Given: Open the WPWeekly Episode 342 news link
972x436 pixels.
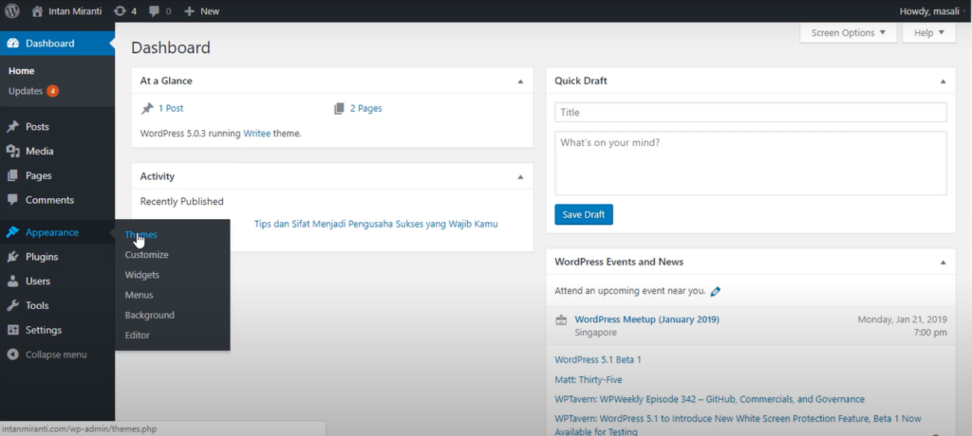Looking at the screenshot, I should click(709, 399).
